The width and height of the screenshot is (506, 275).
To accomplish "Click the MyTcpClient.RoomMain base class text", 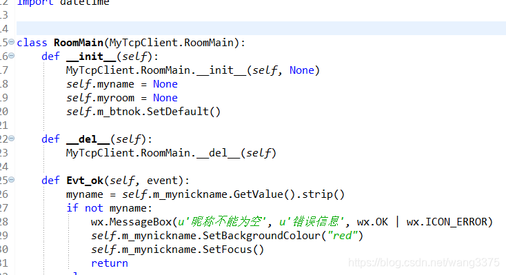I will click(172, 43).
